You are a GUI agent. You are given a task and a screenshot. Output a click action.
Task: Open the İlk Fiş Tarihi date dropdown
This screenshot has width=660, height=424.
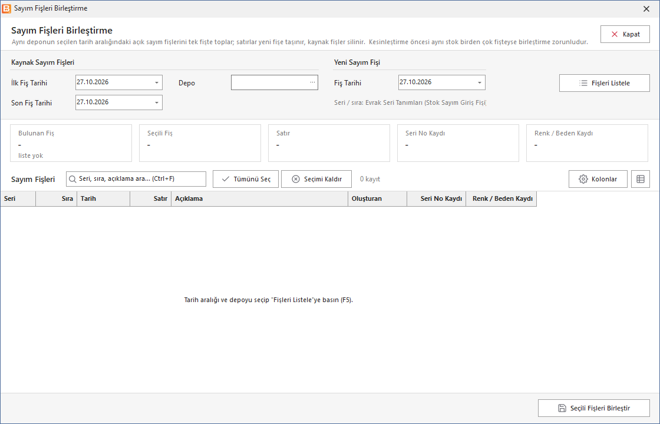point(157,82)
